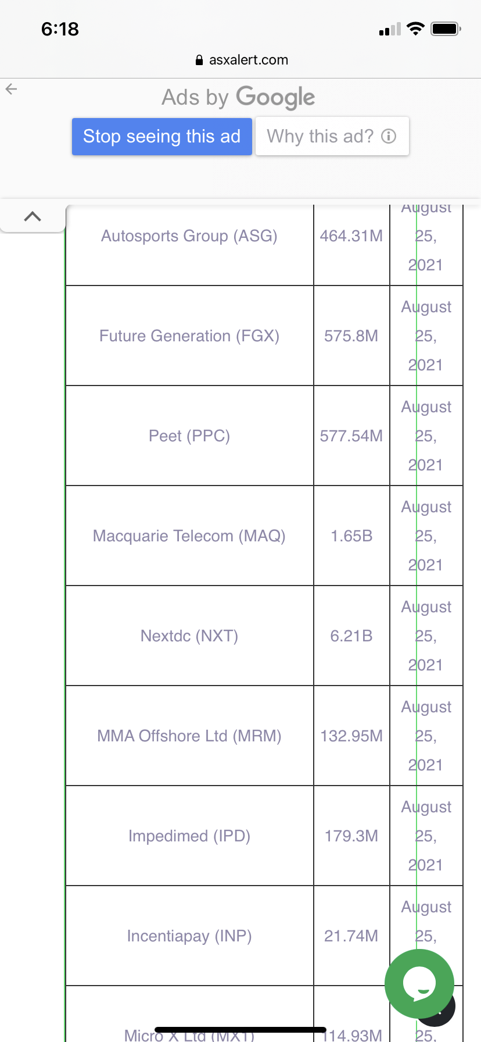The height and width of the screenshot is (1042, 481).
Task: Tap the back arrow on ad banner
Action: pyautogui.click(x=11, y=89)
